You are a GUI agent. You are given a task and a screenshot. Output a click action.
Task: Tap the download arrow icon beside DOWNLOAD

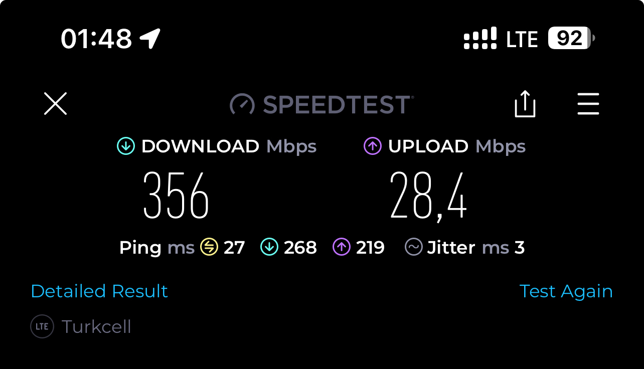126,146
